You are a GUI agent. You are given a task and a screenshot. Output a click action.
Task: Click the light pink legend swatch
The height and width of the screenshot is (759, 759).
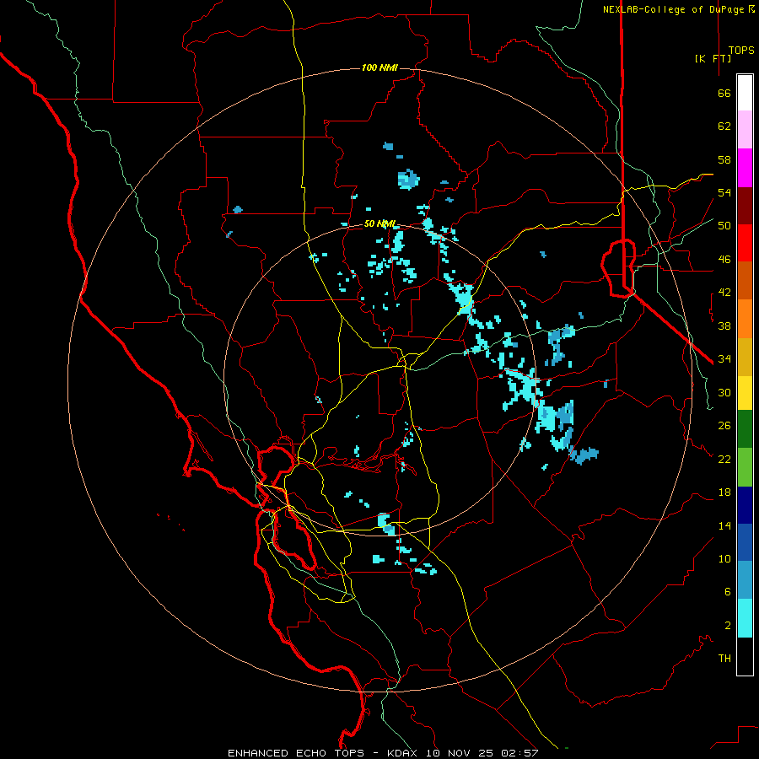745,129
